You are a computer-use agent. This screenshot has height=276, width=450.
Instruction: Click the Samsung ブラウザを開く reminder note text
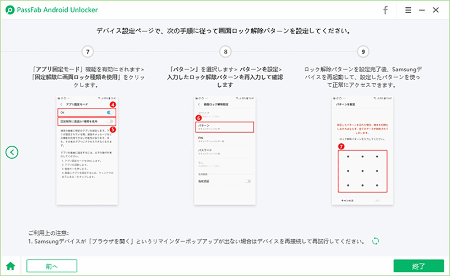tap(196, 241)
